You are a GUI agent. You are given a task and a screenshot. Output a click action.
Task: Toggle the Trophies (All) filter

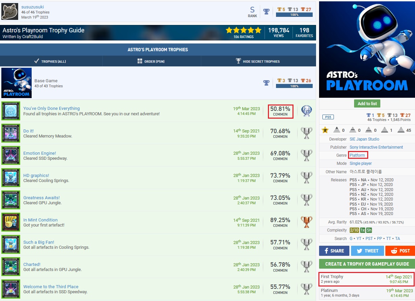[x=50, y=61]
